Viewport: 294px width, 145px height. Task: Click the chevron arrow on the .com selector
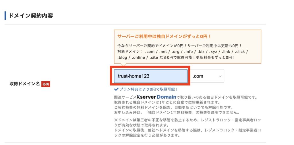click(x=220, y=76)
